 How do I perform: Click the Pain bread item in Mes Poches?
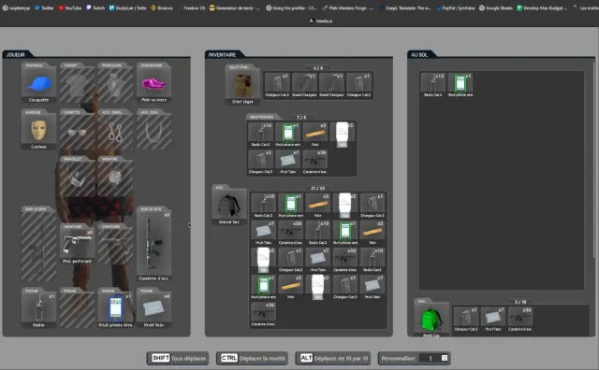[x=315, y=135]
